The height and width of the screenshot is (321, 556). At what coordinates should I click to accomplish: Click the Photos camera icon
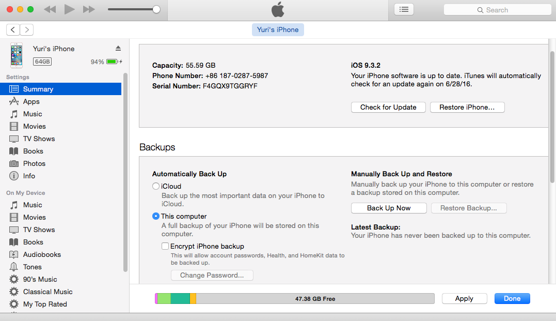[x=14, y=164]
